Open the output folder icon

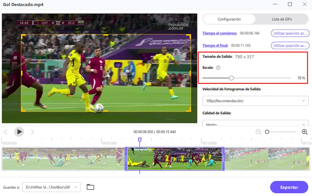click(90, 187)
